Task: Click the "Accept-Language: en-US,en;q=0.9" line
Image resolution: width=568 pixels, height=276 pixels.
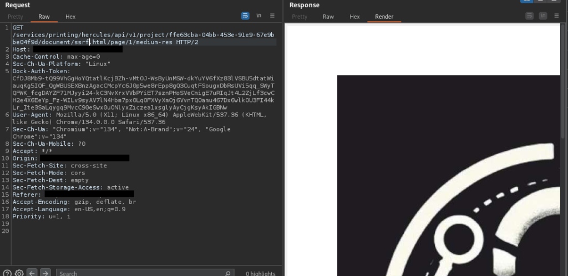Action: point(69,209)
